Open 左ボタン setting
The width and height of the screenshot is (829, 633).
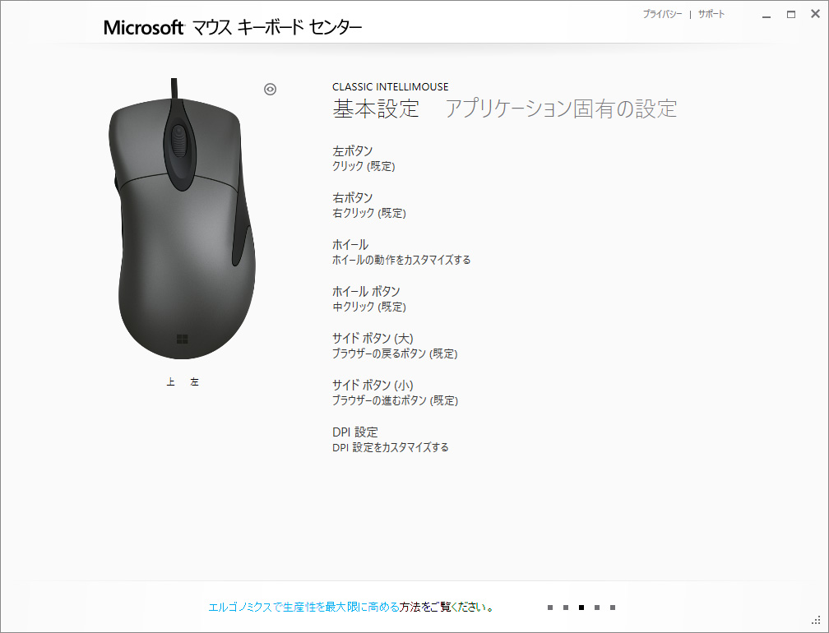(364, 159)
